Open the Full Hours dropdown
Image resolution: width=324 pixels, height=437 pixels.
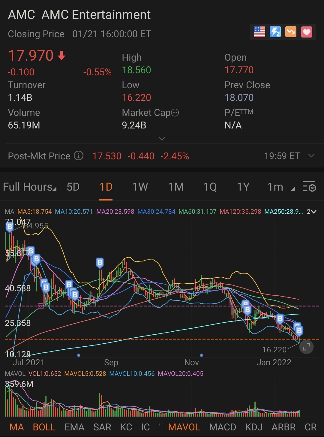click(x=29, y=187)
